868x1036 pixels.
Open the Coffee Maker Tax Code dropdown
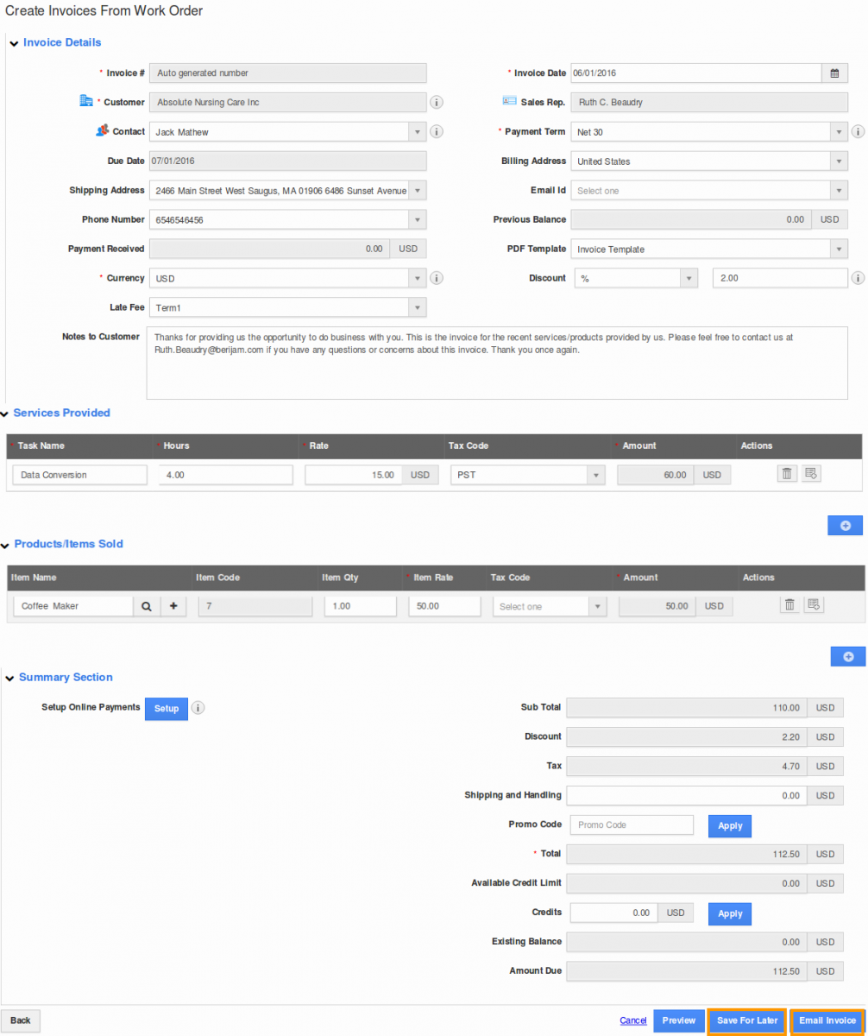point(597,607)
